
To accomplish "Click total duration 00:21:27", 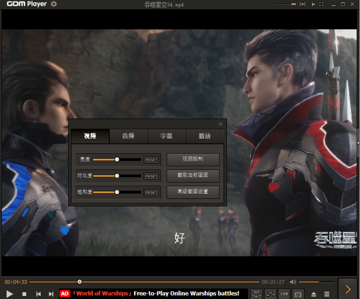I will 273,282.
